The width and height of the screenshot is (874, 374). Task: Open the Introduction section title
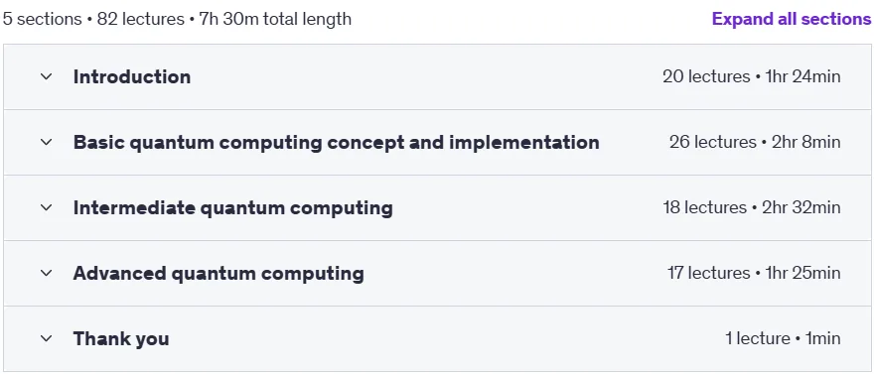pos(132,76)
